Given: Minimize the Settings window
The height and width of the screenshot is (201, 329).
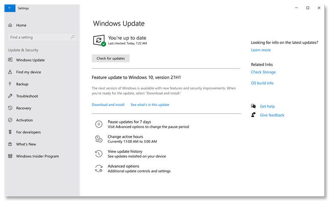Looking at the screenshot, I should [296, 8].
